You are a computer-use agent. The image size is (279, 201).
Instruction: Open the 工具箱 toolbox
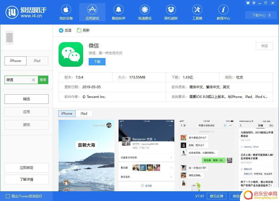197,13
